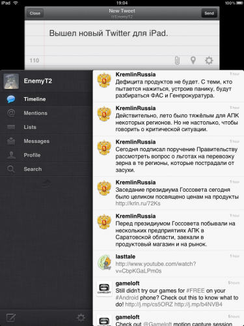Tap the battery indicator in status bar
Viewport: 244px width, 326px height.
(239, 3)
